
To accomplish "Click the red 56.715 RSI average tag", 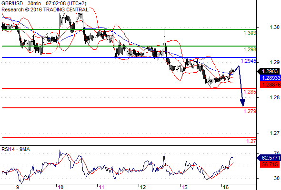I will click(x=270, y=164).
